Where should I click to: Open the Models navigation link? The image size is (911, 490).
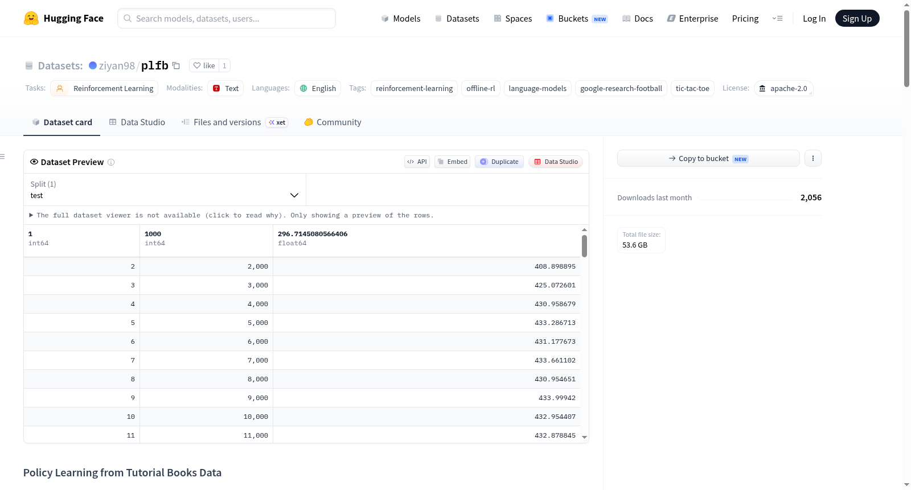401,18
